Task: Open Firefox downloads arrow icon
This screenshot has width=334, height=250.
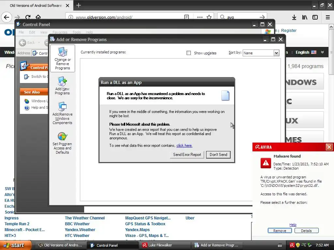Action: [x=294, y=17]
